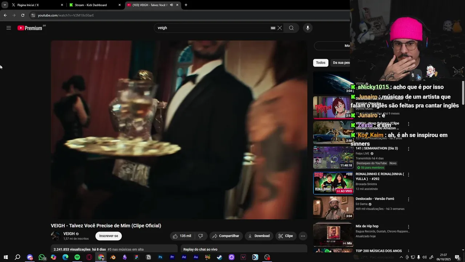Image resolution: width=465 pixels, height=262 pixels.
Task: Open Windows taskbar search magnifier
Action: [17, 257]
